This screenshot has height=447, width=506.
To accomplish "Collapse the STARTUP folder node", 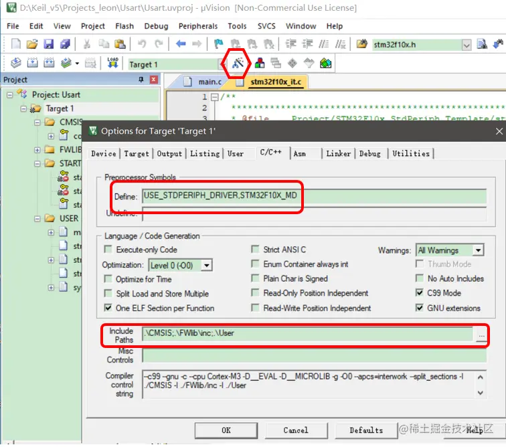I will click(37, 164).
